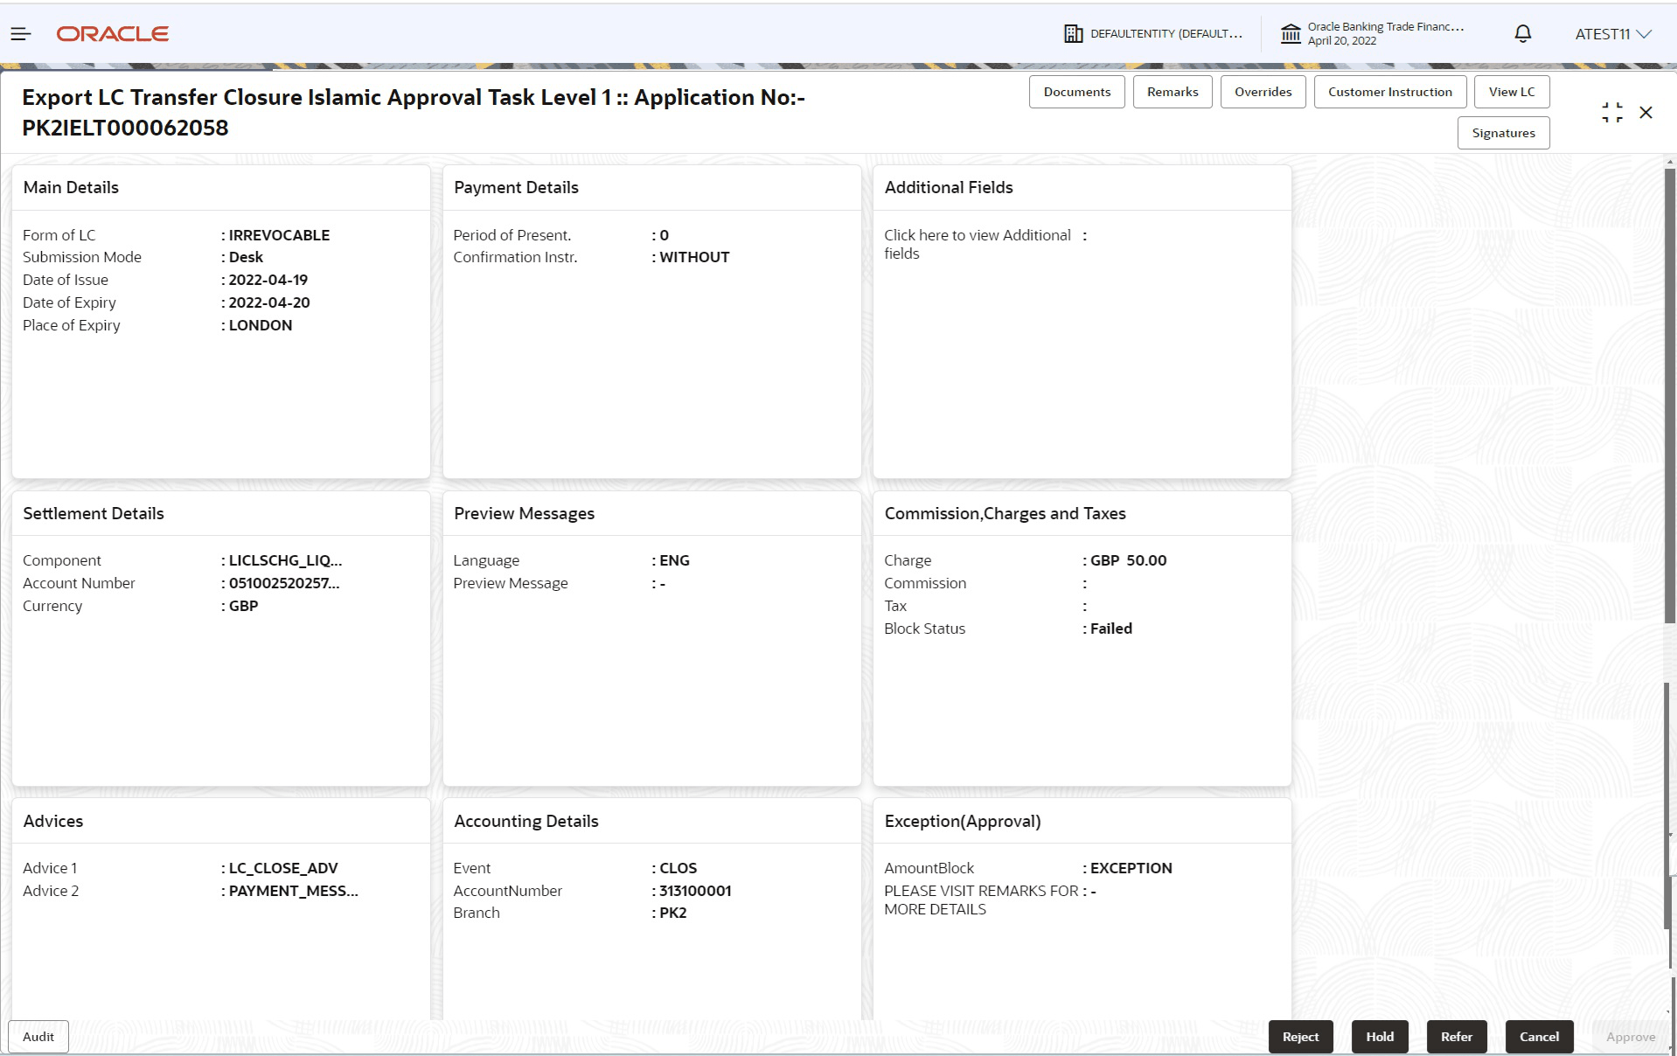Viewport: 1677px width, 1056px height.
Task: Expand the ATEST11 user menu
Action: (1611, 34)
